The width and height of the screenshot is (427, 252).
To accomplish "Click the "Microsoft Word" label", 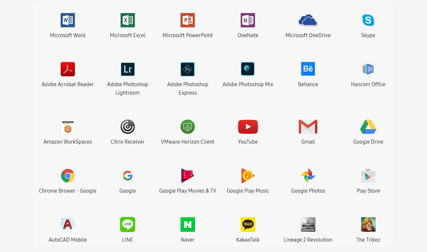I will 68,35.
